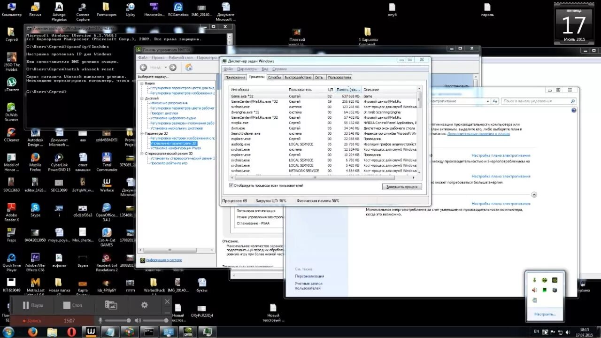
Task: Collapse the Дисплей tree node
Action: 142,99
